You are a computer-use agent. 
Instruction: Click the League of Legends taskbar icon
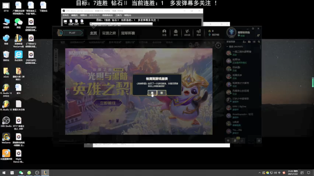[x=45, y=172]
